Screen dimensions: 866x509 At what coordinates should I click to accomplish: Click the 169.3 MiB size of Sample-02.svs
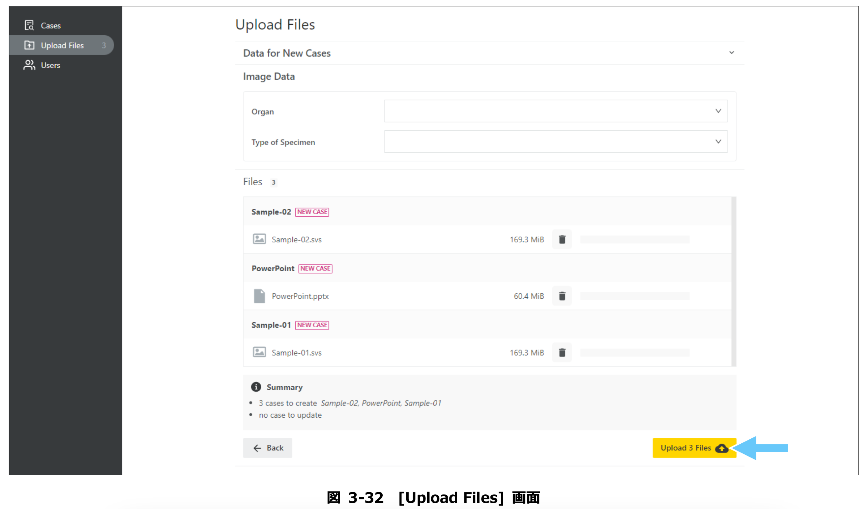click(527, 240)
